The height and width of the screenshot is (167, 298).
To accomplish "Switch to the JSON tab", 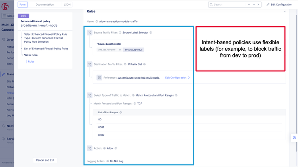I will [67, 4].
